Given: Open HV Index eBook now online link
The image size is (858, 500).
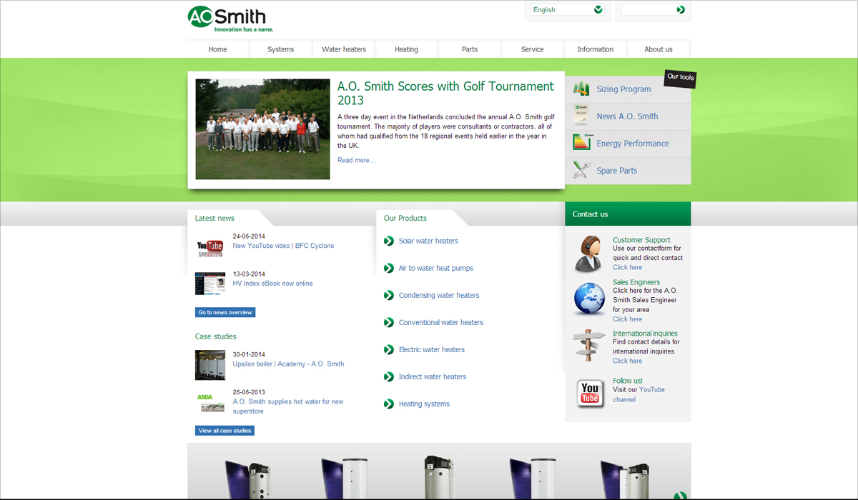Looking at the screenshot, I should tap(273, 284).
